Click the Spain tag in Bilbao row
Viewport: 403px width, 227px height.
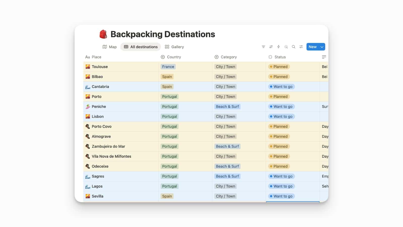click(x=167, y=77)
